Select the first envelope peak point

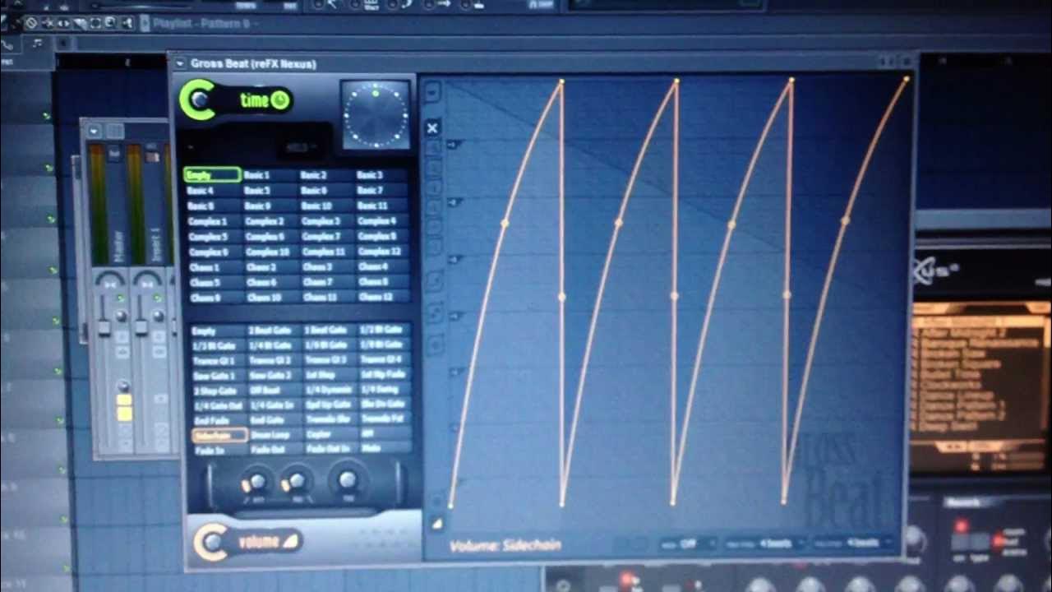pyautogui.click(x=562, y=81)
